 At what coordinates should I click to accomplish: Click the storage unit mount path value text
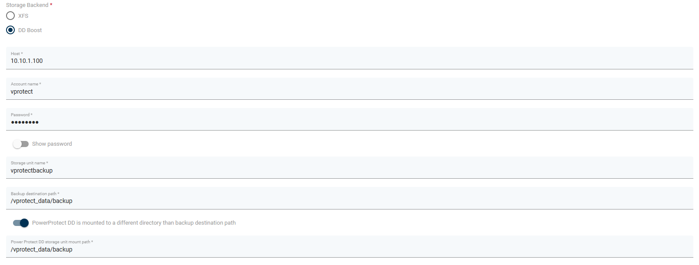42,250
